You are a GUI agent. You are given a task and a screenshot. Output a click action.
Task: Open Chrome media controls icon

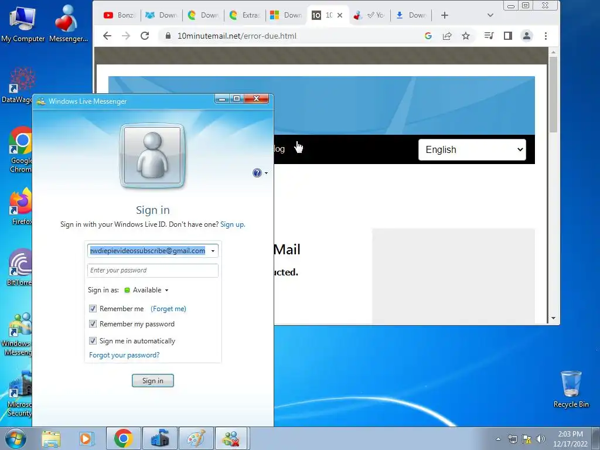pos(489,36)
